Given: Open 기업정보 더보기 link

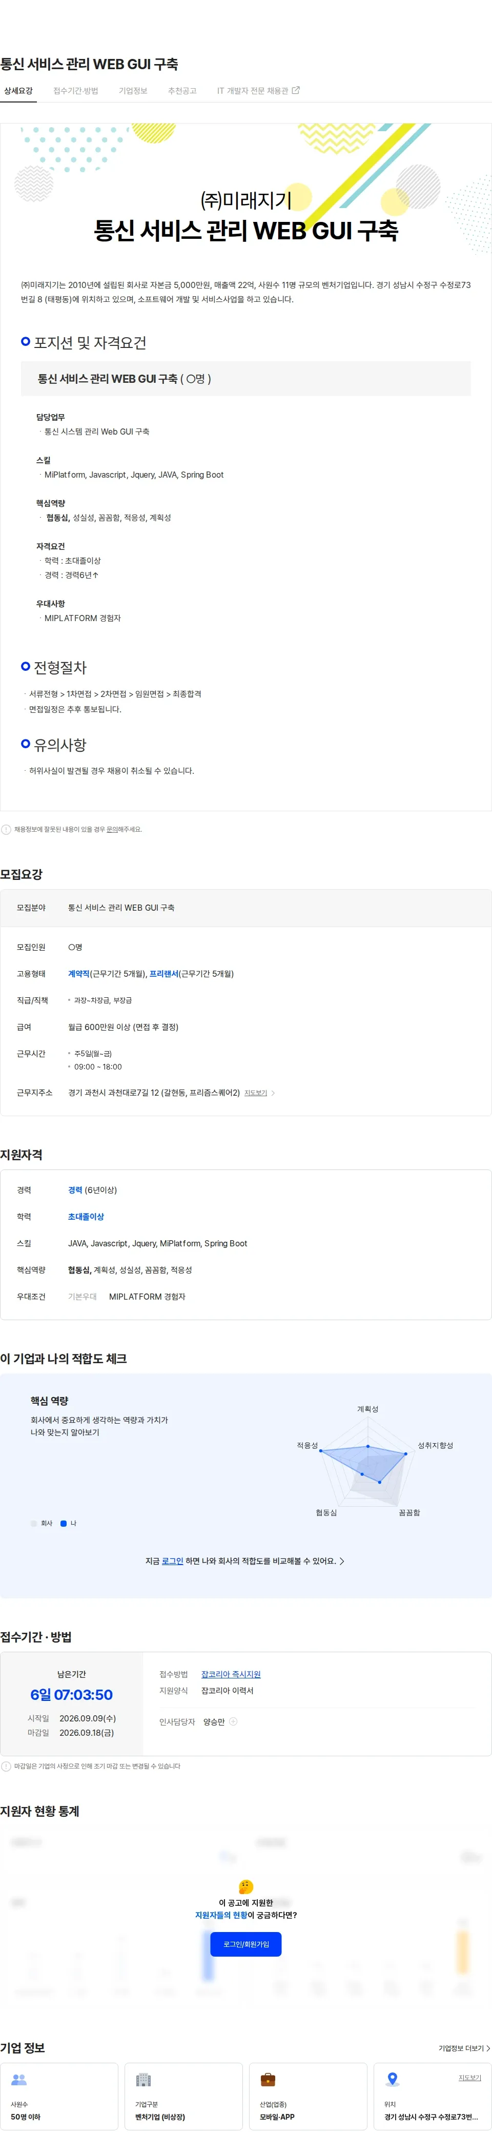Looking at the screenshot, I should tap(464, 2048).
